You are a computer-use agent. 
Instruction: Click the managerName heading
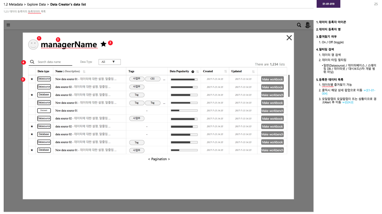pyautogui.click(x=69, y=44)
